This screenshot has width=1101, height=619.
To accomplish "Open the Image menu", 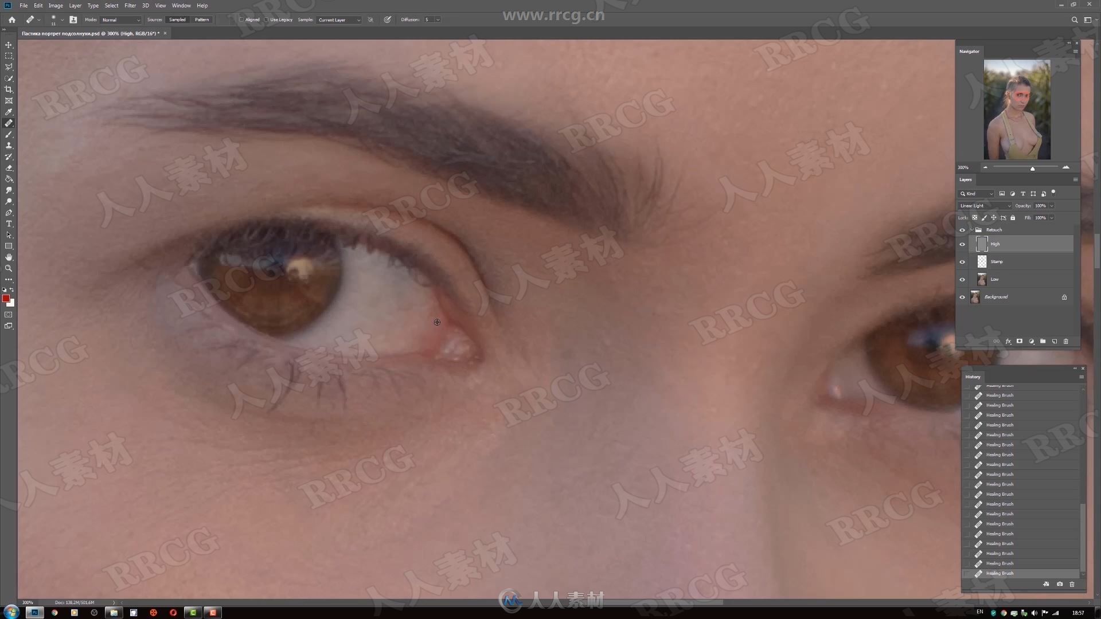I will point(56,5).
